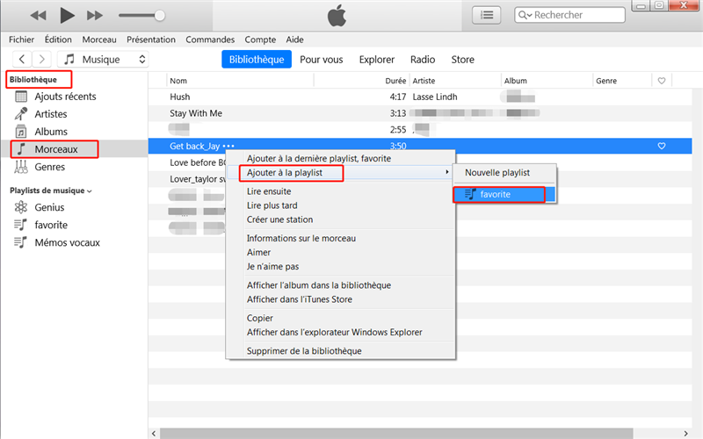This screenshot has width=703, height=439.
Task: Open Informations sur le morceau
Action: point(301,238)
